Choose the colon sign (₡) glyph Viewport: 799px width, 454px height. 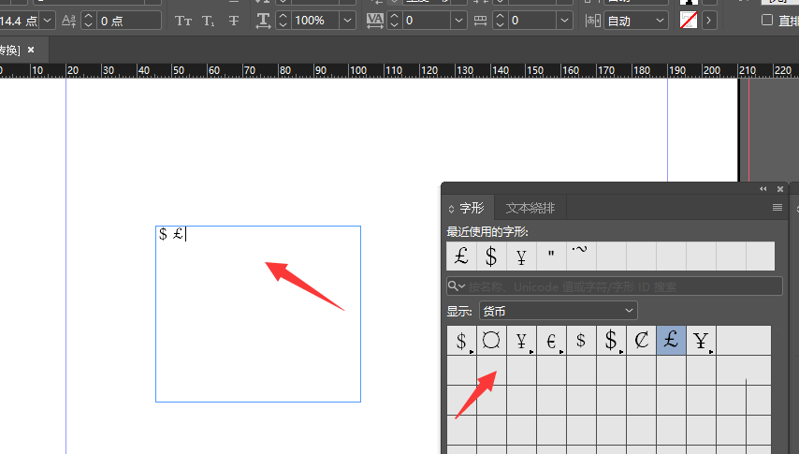coord(641,341)
